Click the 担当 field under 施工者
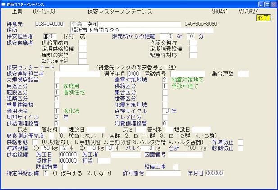Image resolution: width=278 pixels, height=190 pixels. point(104,161)
